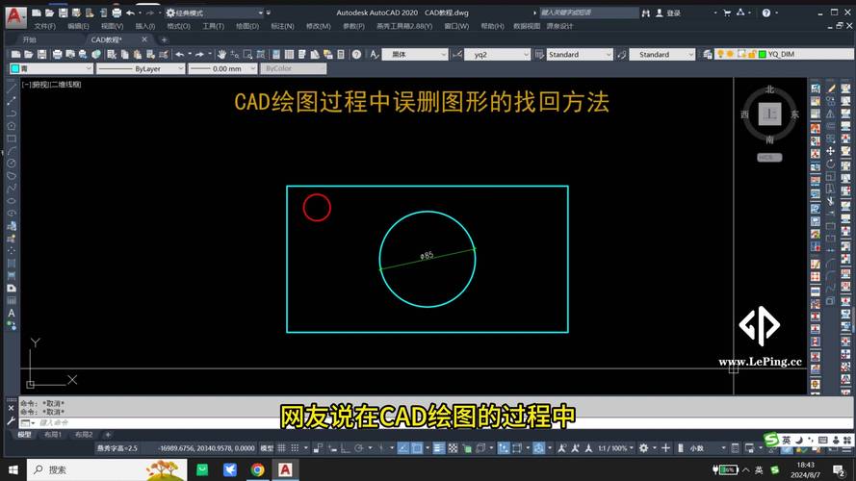Image resolution: width=856 pixels, height=481 pixels.
Task: Click the Zoom window icon in standard toolbar
Action: point(247,55)
